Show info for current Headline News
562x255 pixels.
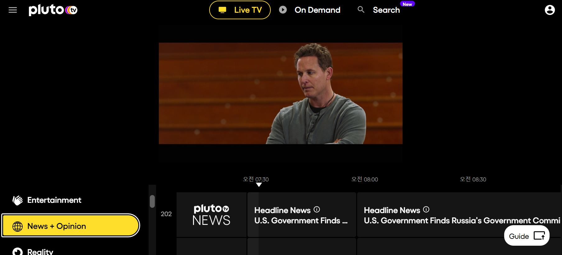point(317,210)
